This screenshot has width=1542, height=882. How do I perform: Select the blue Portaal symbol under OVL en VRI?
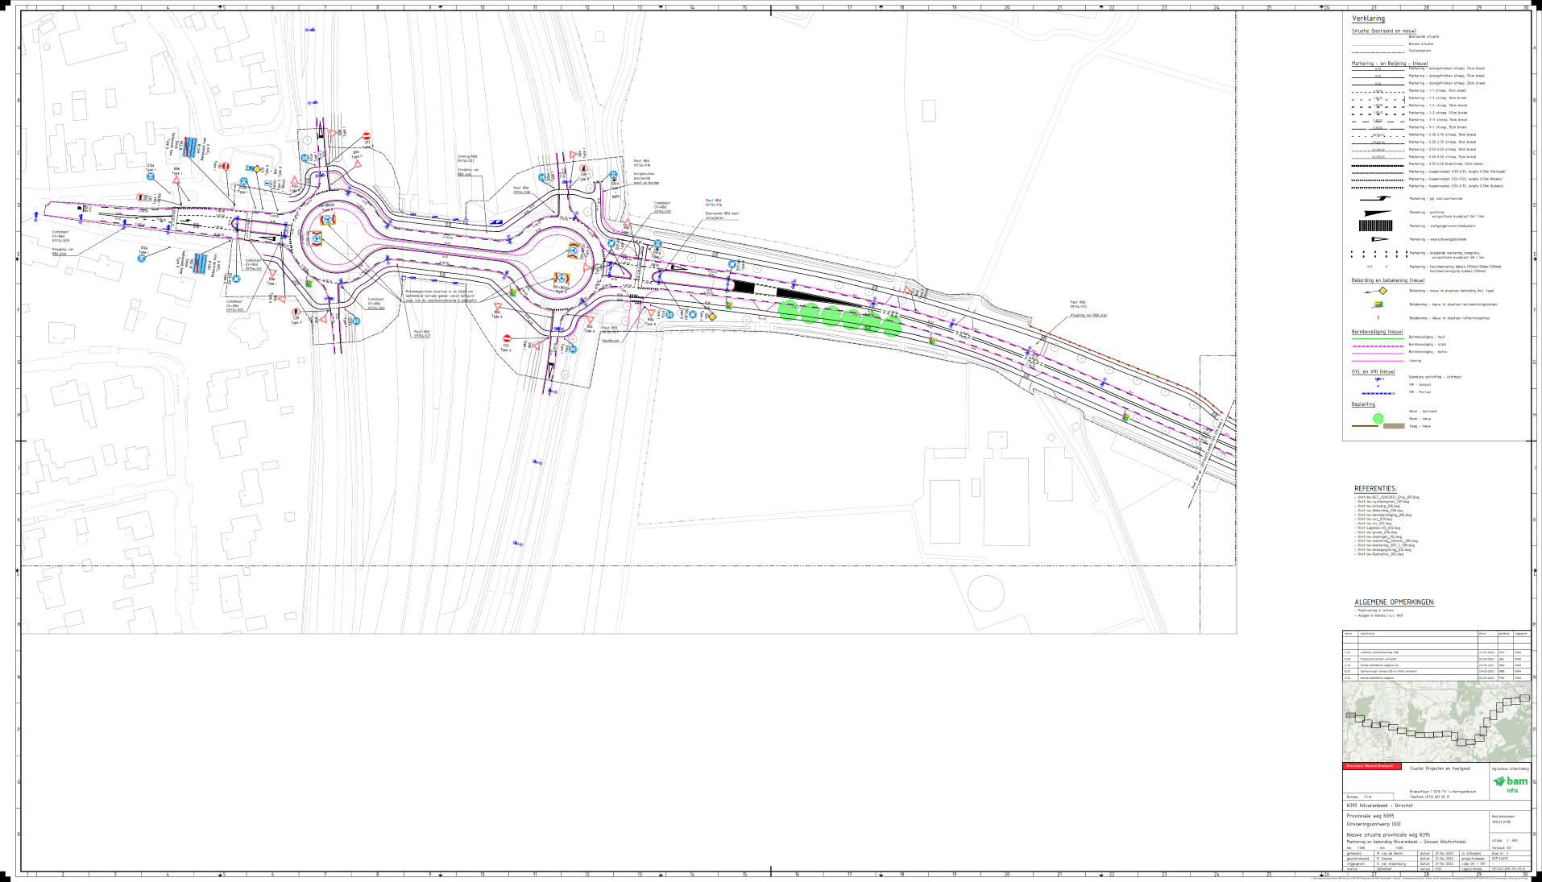1378,392
